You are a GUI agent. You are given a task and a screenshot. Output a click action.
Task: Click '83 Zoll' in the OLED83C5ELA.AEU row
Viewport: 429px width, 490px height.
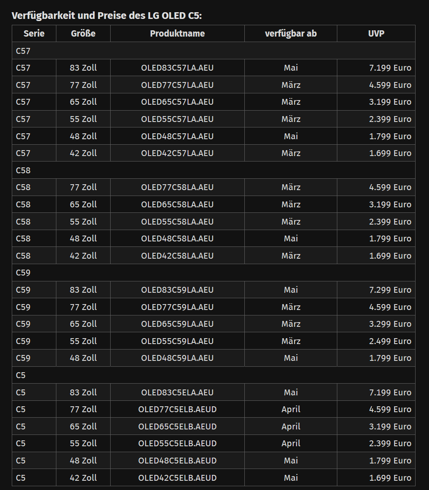click(83, 392)
